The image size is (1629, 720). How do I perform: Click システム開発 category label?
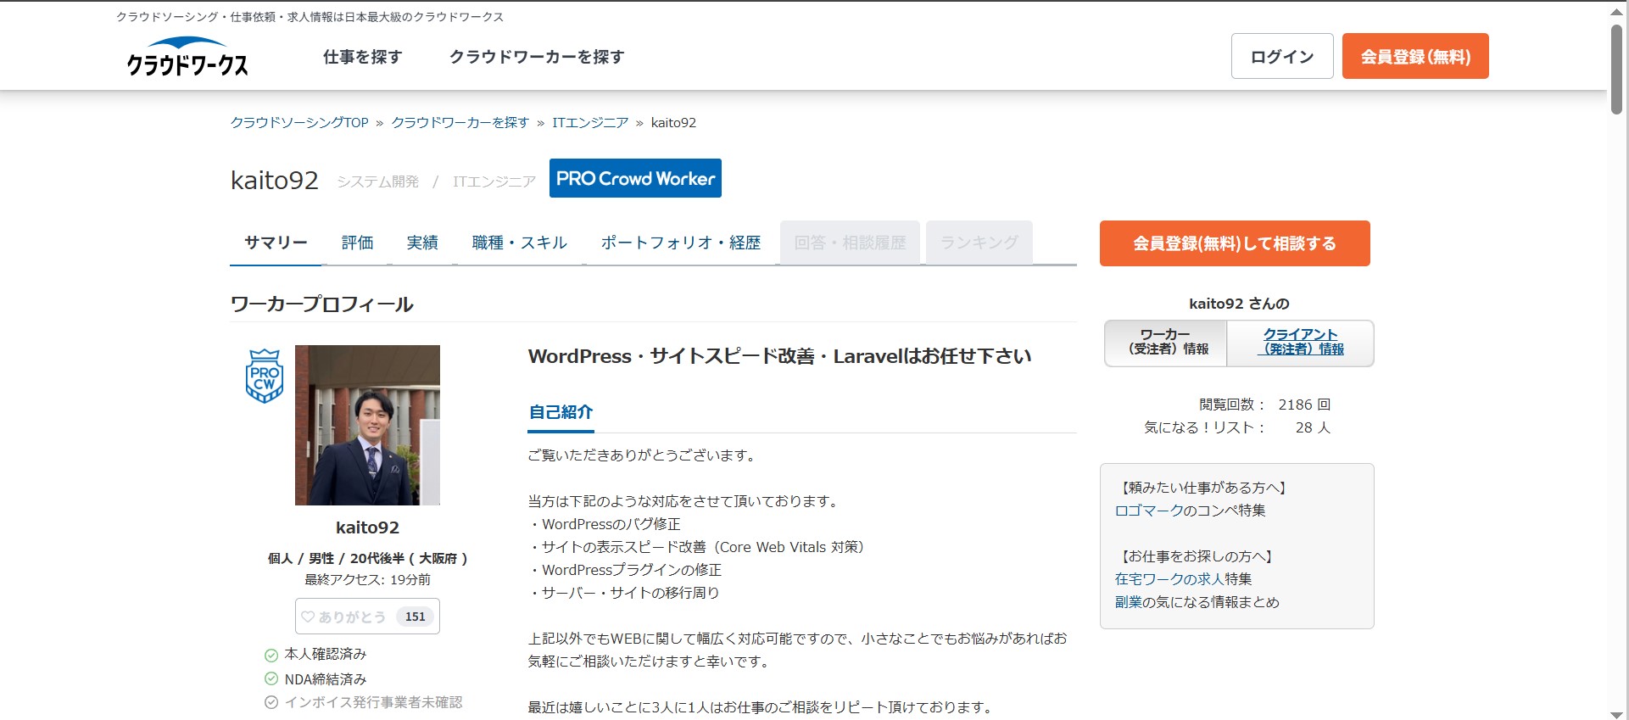pyautogui.click(x=377, y=181)
